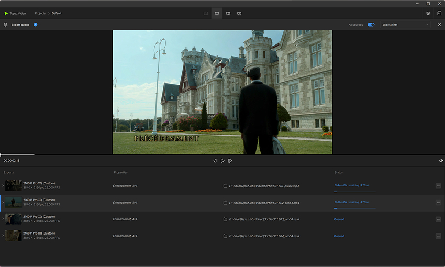
Task: Select the S01 E04 export thumbnail
Action: 13,236
